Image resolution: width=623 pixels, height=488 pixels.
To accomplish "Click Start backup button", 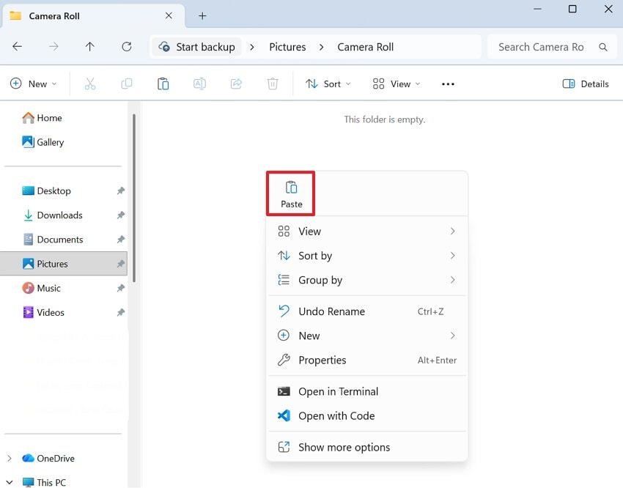I will (196, 47).
